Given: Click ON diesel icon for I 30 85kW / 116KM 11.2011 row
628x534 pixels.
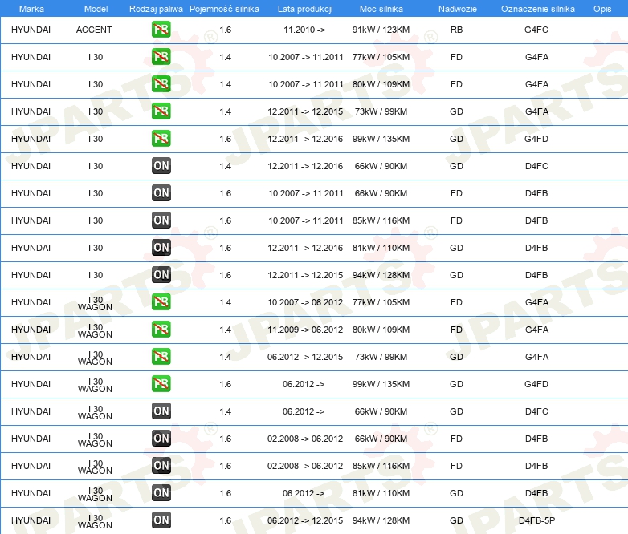Looking at the screenshot, I should tap(161, 220).
